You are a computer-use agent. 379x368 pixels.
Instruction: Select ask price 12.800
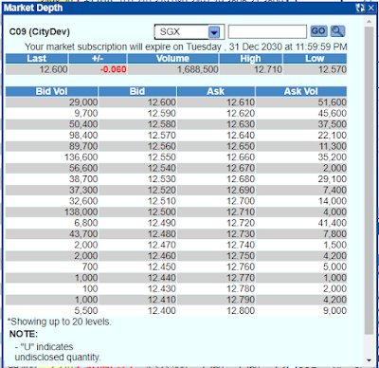[241, 310]
